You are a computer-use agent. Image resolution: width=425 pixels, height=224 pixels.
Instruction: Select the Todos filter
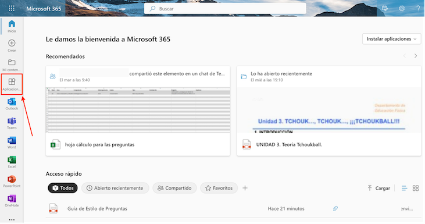63,188
